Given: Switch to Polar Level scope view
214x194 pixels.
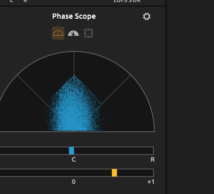Looking at the screenshot, I should click(x=73, y=33).
